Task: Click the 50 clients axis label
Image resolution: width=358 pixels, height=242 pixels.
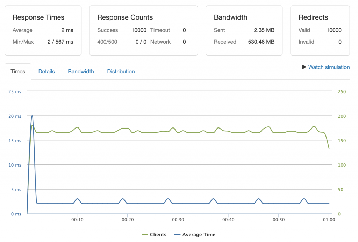Action: pyautogui.click(x=341, y=190)
